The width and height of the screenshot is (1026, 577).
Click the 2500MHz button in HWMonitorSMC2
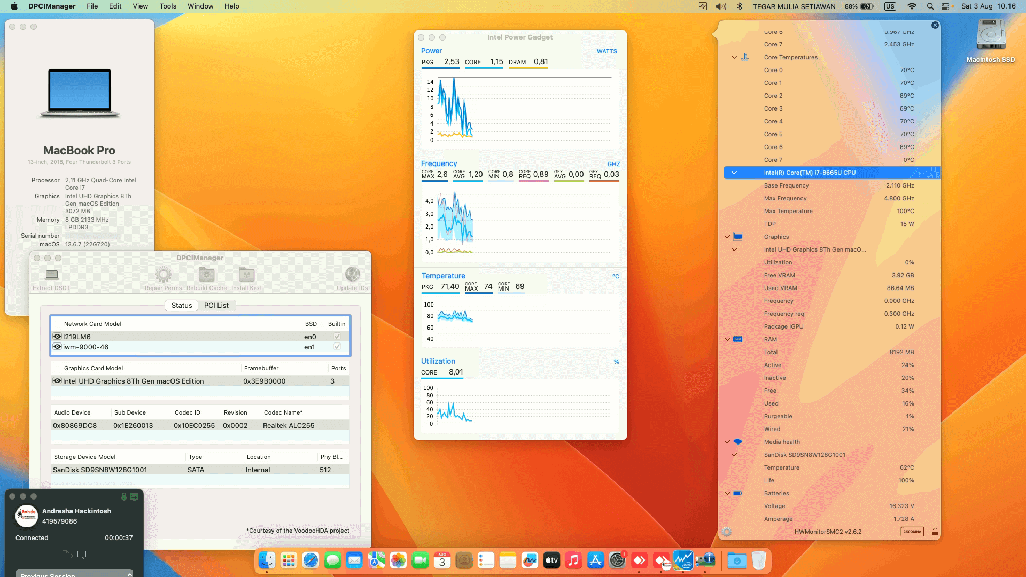911,532
